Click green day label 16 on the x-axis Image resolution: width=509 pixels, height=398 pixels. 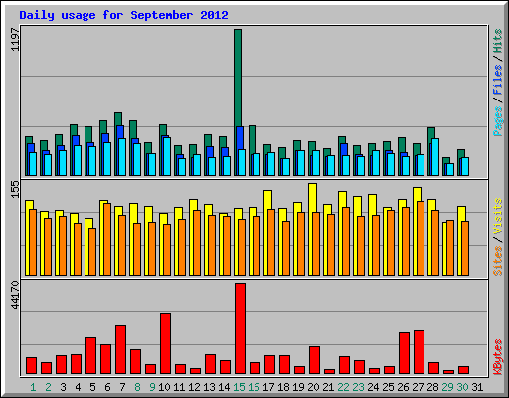coord(254,387)
